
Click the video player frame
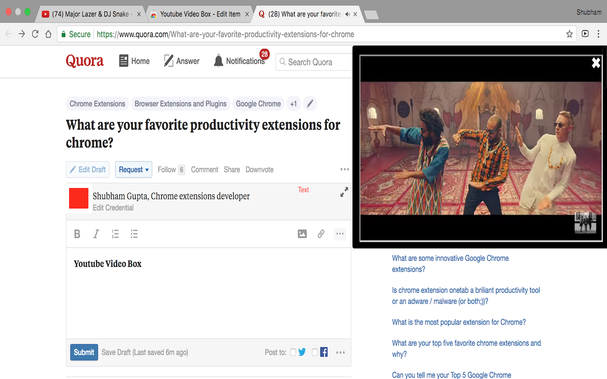point(480,148)
